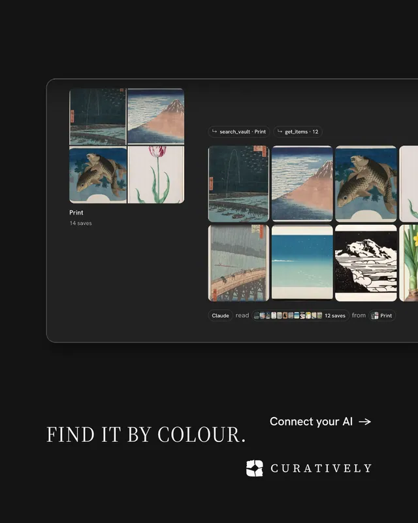Viewport: 418px width, 523px height.
Task: Click the Print tag after 'from'
Action: [x=382, y=316]
